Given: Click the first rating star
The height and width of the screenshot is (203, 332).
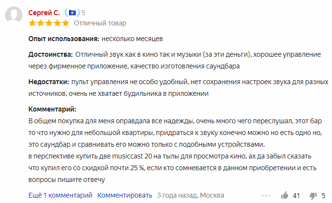Looking at the screenshot, I should point(32,23).
